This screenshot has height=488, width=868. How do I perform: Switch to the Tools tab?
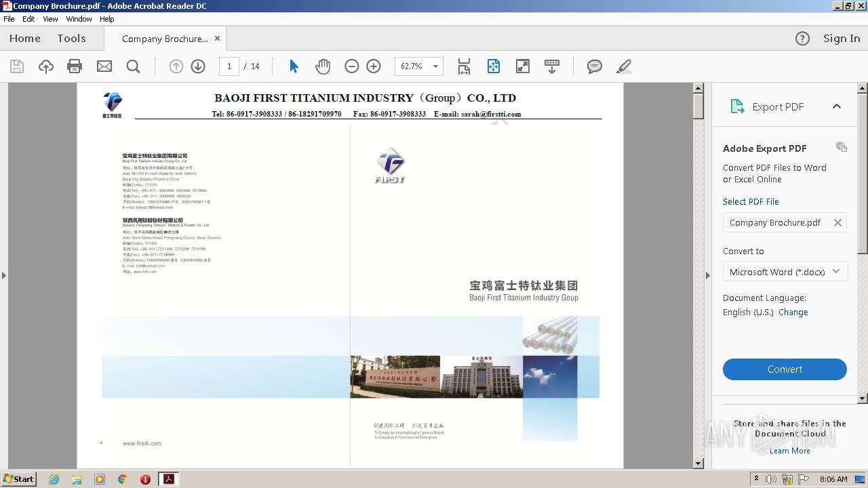tap(71, 39)
